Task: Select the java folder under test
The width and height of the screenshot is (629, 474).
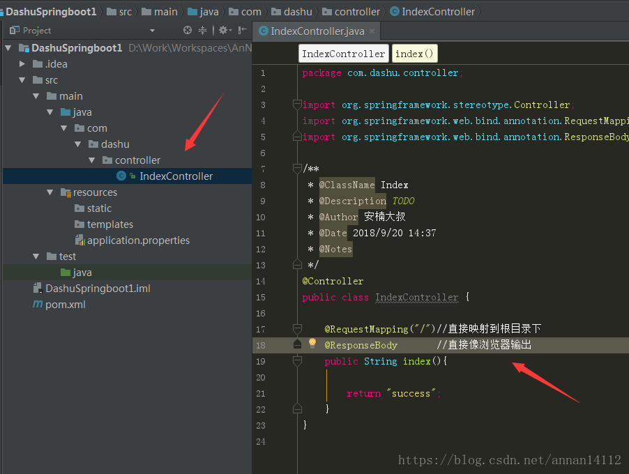Action: pyautogui.click(x=82, y=273)
